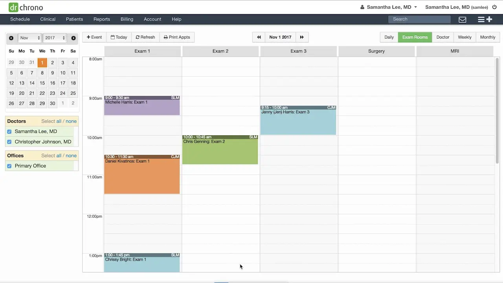The width and height of the screenshot is (503, 283).
Task: Click the user icon beside Samantha Lee, MD
Action: 362,7
